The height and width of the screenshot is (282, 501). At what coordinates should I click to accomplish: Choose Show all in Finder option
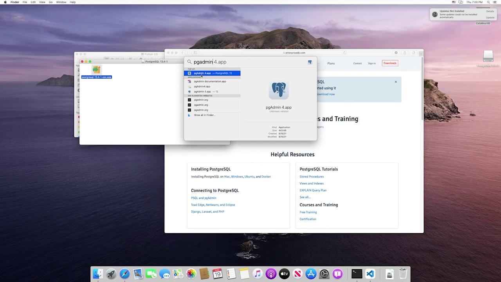tap(204, 115)
